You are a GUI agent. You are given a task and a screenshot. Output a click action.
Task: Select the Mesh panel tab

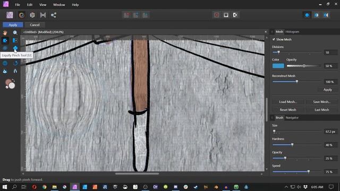click(x=279, y=32)
